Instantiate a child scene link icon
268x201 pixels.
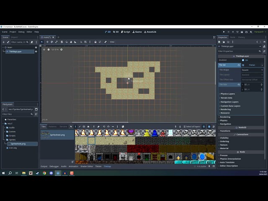coord(8,42)
